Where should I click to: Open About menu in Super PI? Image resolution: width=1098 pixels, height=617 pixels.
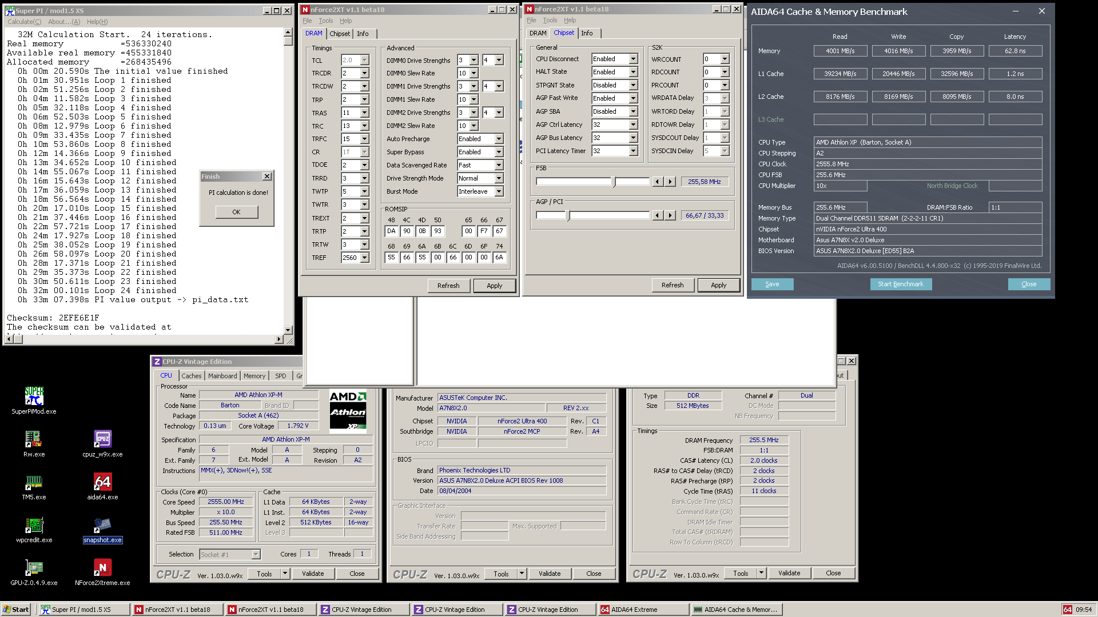64,22
